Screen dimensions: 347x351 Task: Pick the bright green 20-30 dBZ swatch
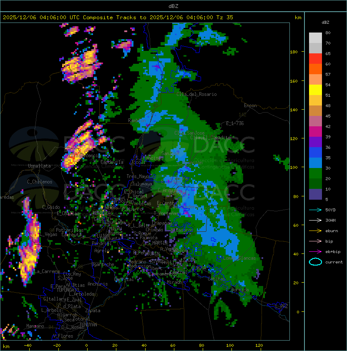pos(315,173)
